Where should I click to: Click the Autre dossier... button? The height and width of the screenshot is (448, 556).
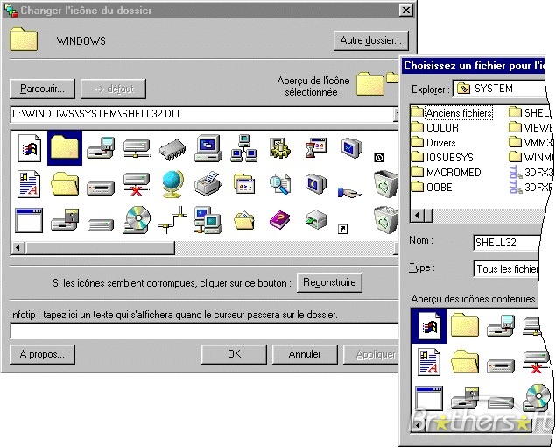(x=371, y=40)
